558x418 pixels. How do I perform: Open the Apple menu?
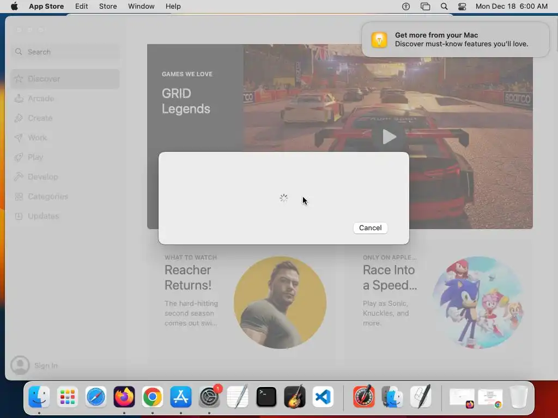click(14, 7)
